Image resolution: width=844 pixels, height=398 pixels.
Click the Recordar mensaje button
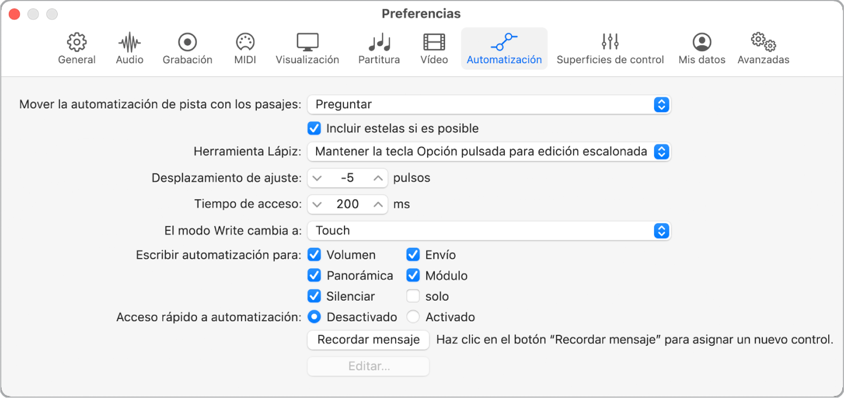click(368, 340)
